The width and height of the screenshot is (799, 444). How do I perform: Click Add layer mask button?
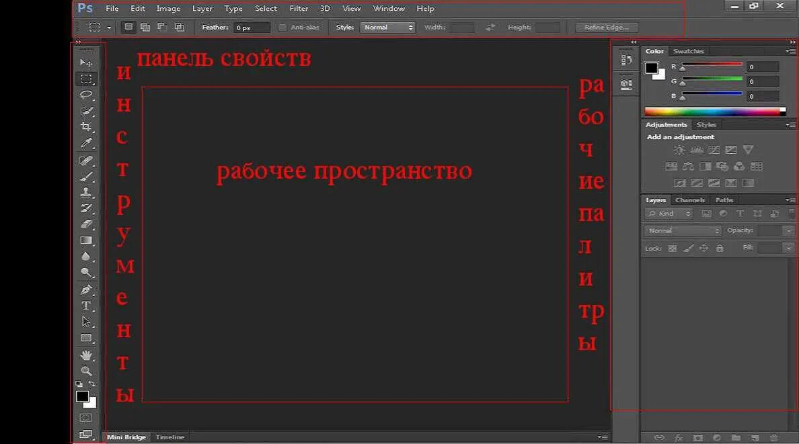tap(697, 438)
